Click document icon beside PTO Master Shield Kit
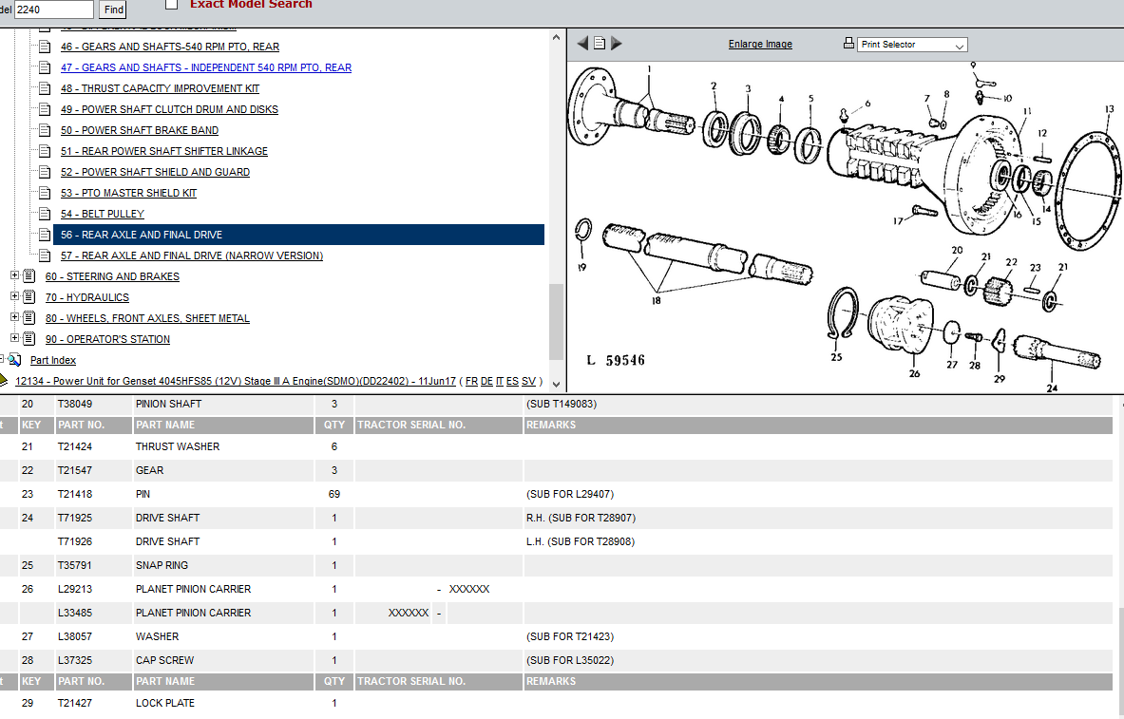The width and height of the screenshot is (1124, 719). pos(44,193)
